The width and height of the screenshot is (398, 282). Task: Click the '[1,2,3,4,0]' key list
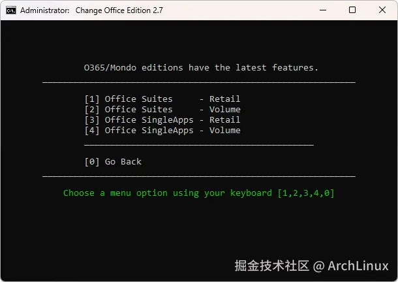pos(305,193)
